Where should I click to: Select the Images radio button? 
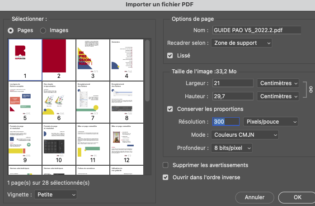[43, 30]
